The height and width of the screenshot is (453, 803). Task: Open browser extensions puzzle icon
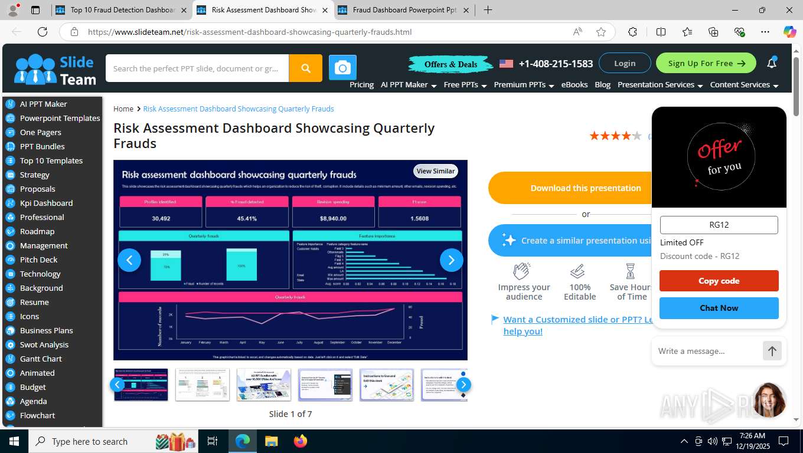tap(632, 32)
